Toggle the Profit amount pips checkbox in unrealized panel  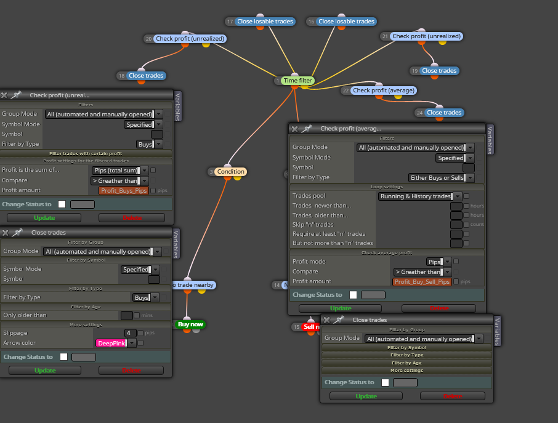[153, 190]
